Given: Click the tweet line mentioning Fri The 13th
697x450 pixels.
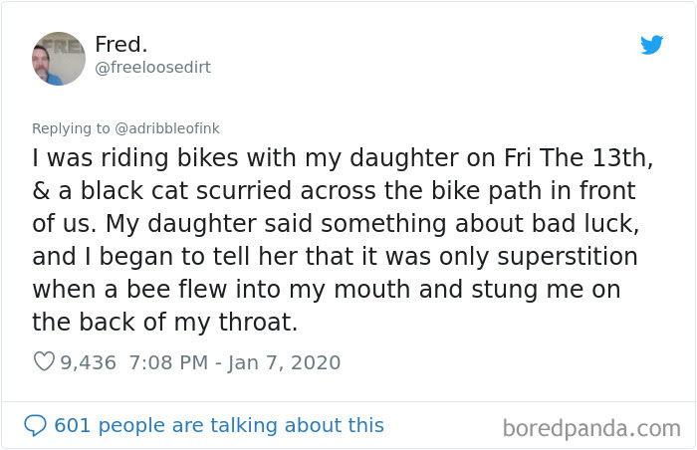Looking at the screenshot, I should pos(343,158).
